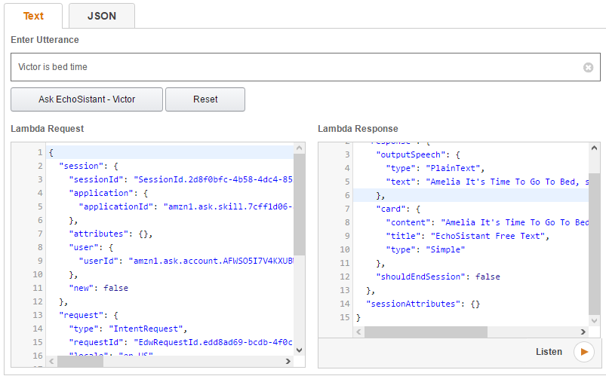
Task: Click the "attributes": {} line
Action: point(110,234)
